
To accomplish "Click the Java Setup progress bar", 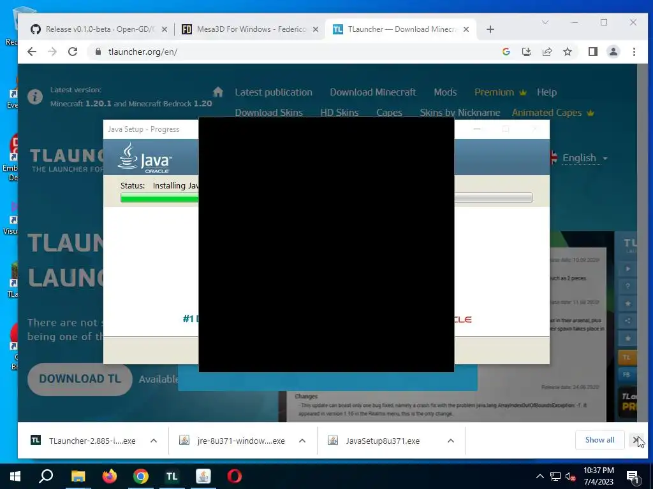I will tap(326, 197).
